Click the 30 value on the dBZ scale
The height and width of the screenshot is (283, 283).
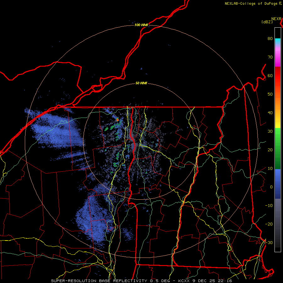[270, 131]
